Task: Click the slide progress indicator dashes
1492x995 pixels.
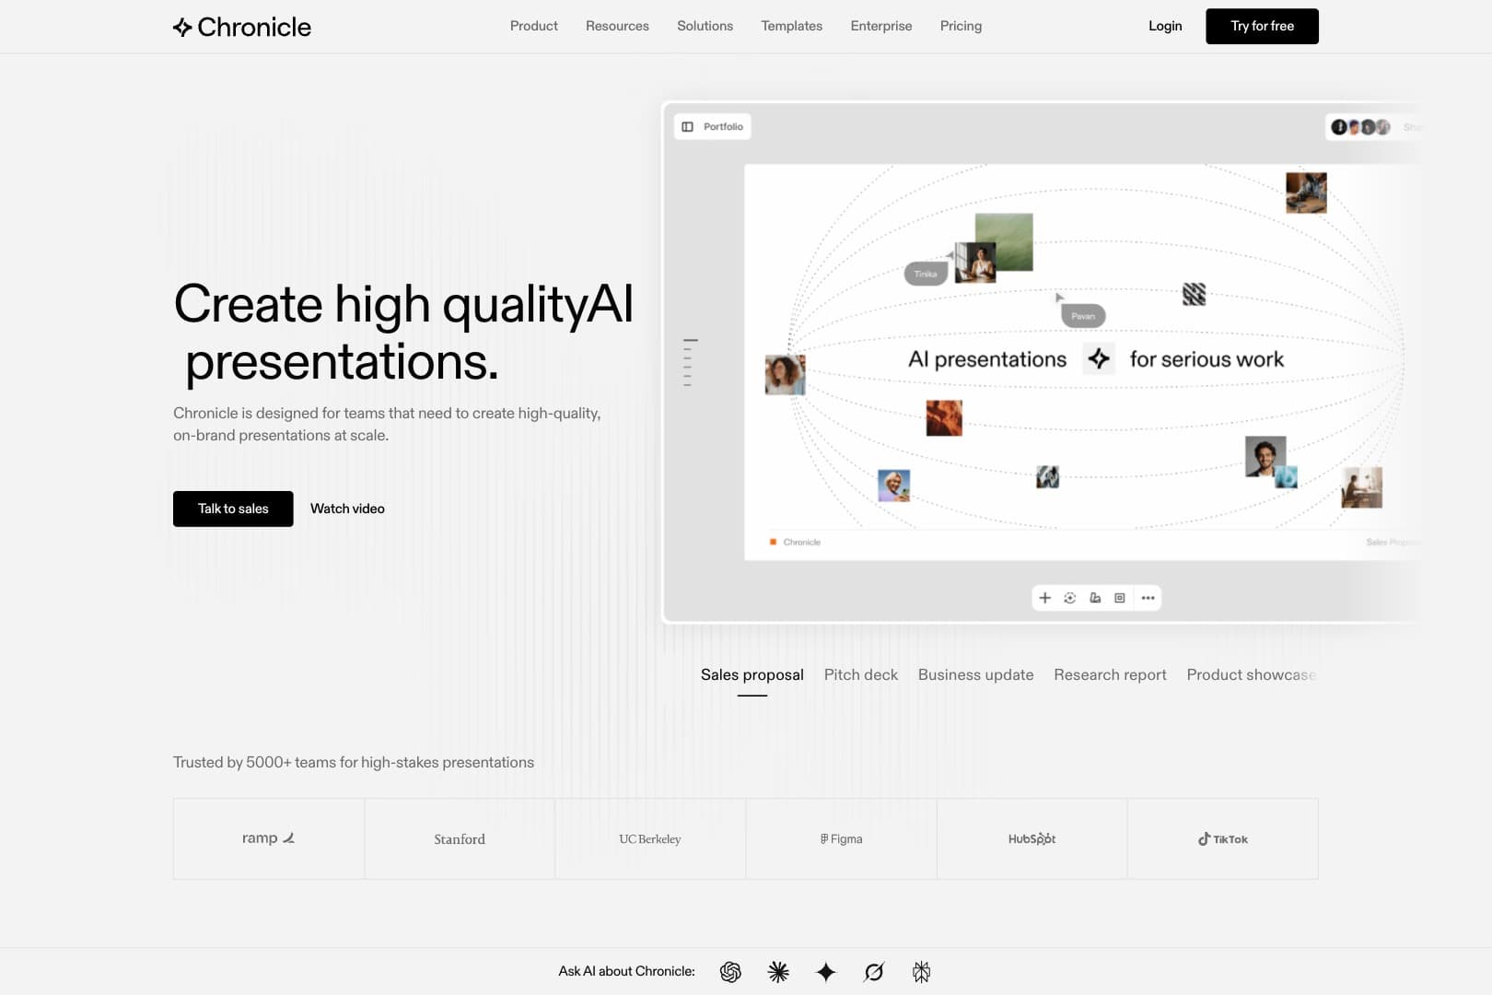Action: pyautogui.click(x=690, y=362)
